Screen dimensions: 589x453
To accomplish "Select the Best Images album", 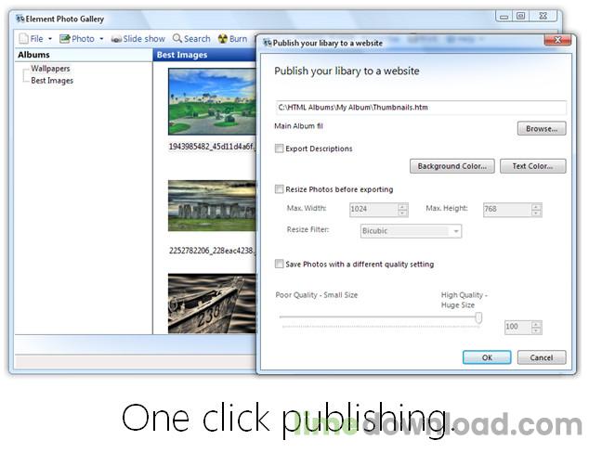I will pos(52,81).
